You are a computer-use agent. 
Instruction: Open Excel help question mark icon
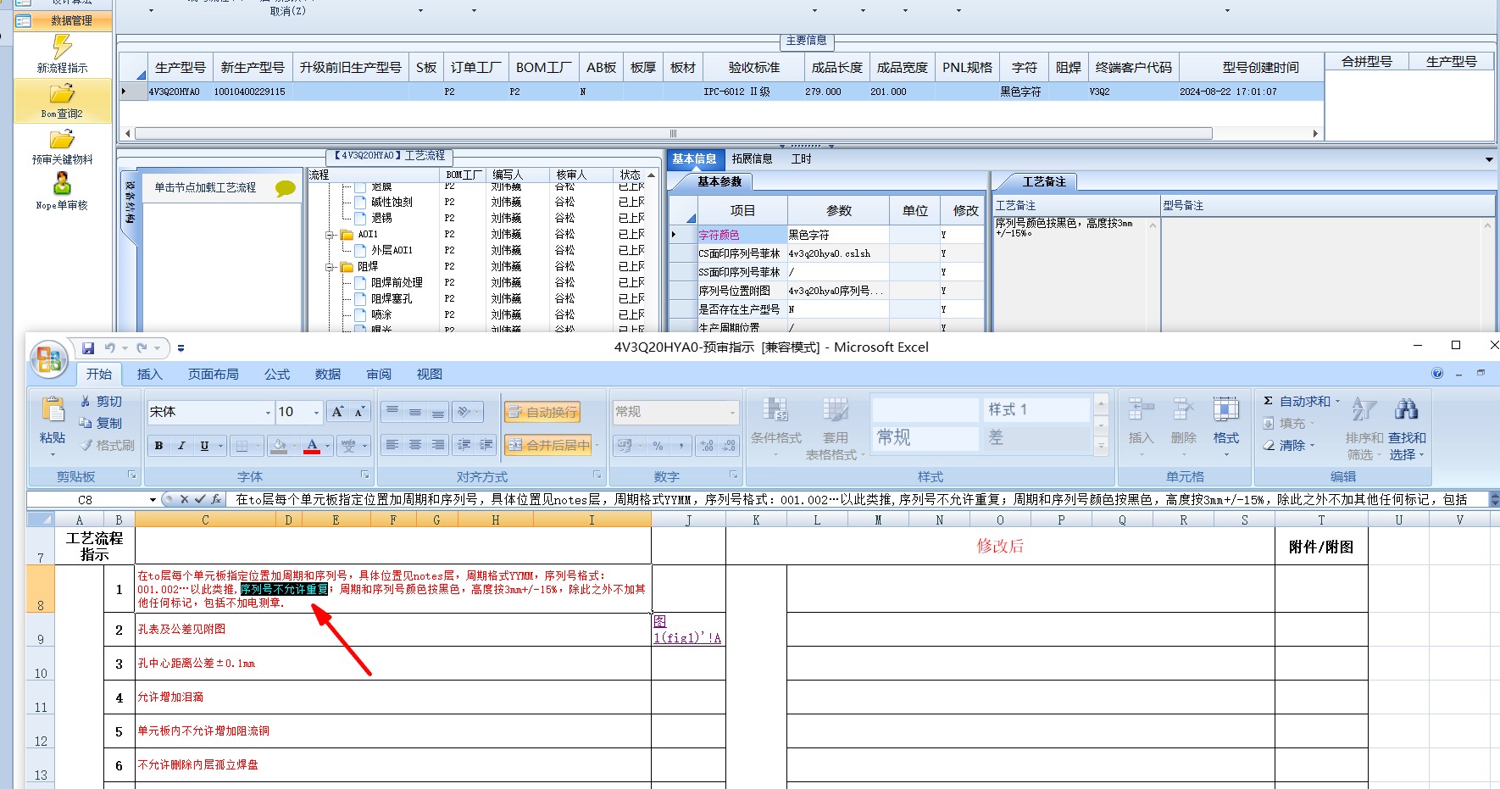point(1437,373)
